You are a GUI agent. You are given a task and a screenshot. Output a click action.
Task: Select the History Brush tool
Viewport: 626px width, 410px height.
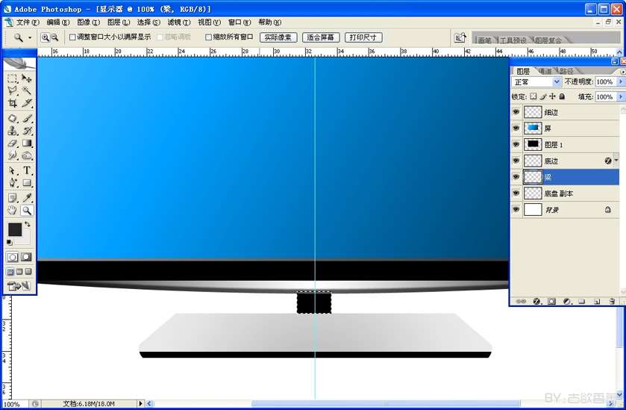[x=27, y=131]
